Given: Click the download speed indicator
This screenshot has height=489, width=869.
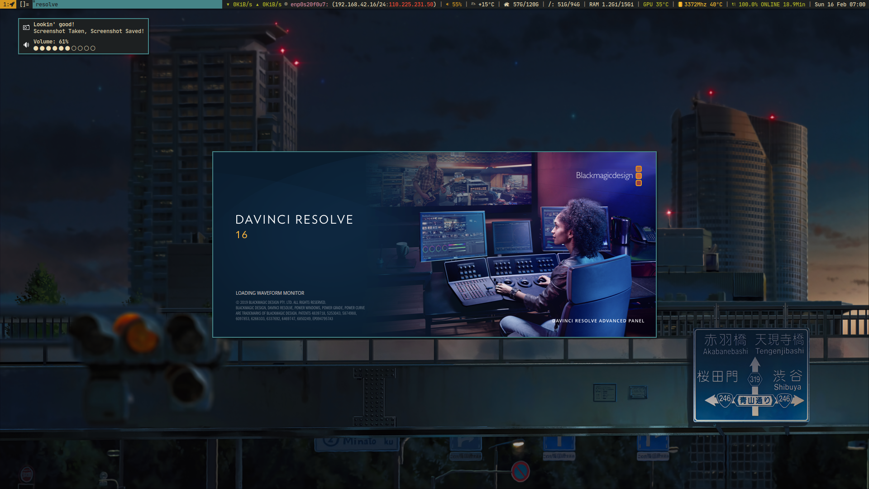Looking at the screenshot, I should click(x=239, y=5).
